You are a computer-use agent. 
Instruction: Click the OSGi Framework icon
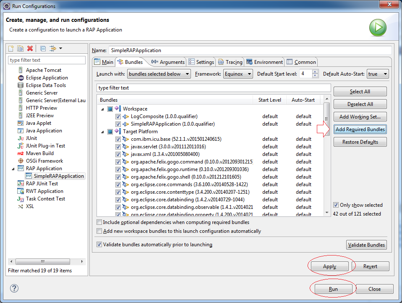(x=21, y=161)
